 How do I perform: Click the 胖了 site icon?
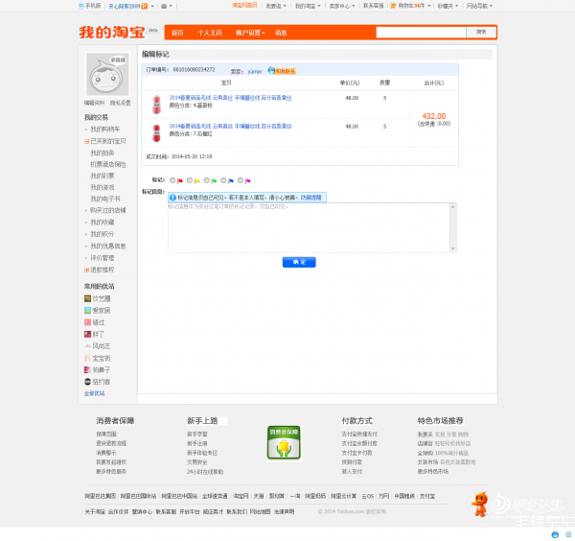(x=87, y=335)
